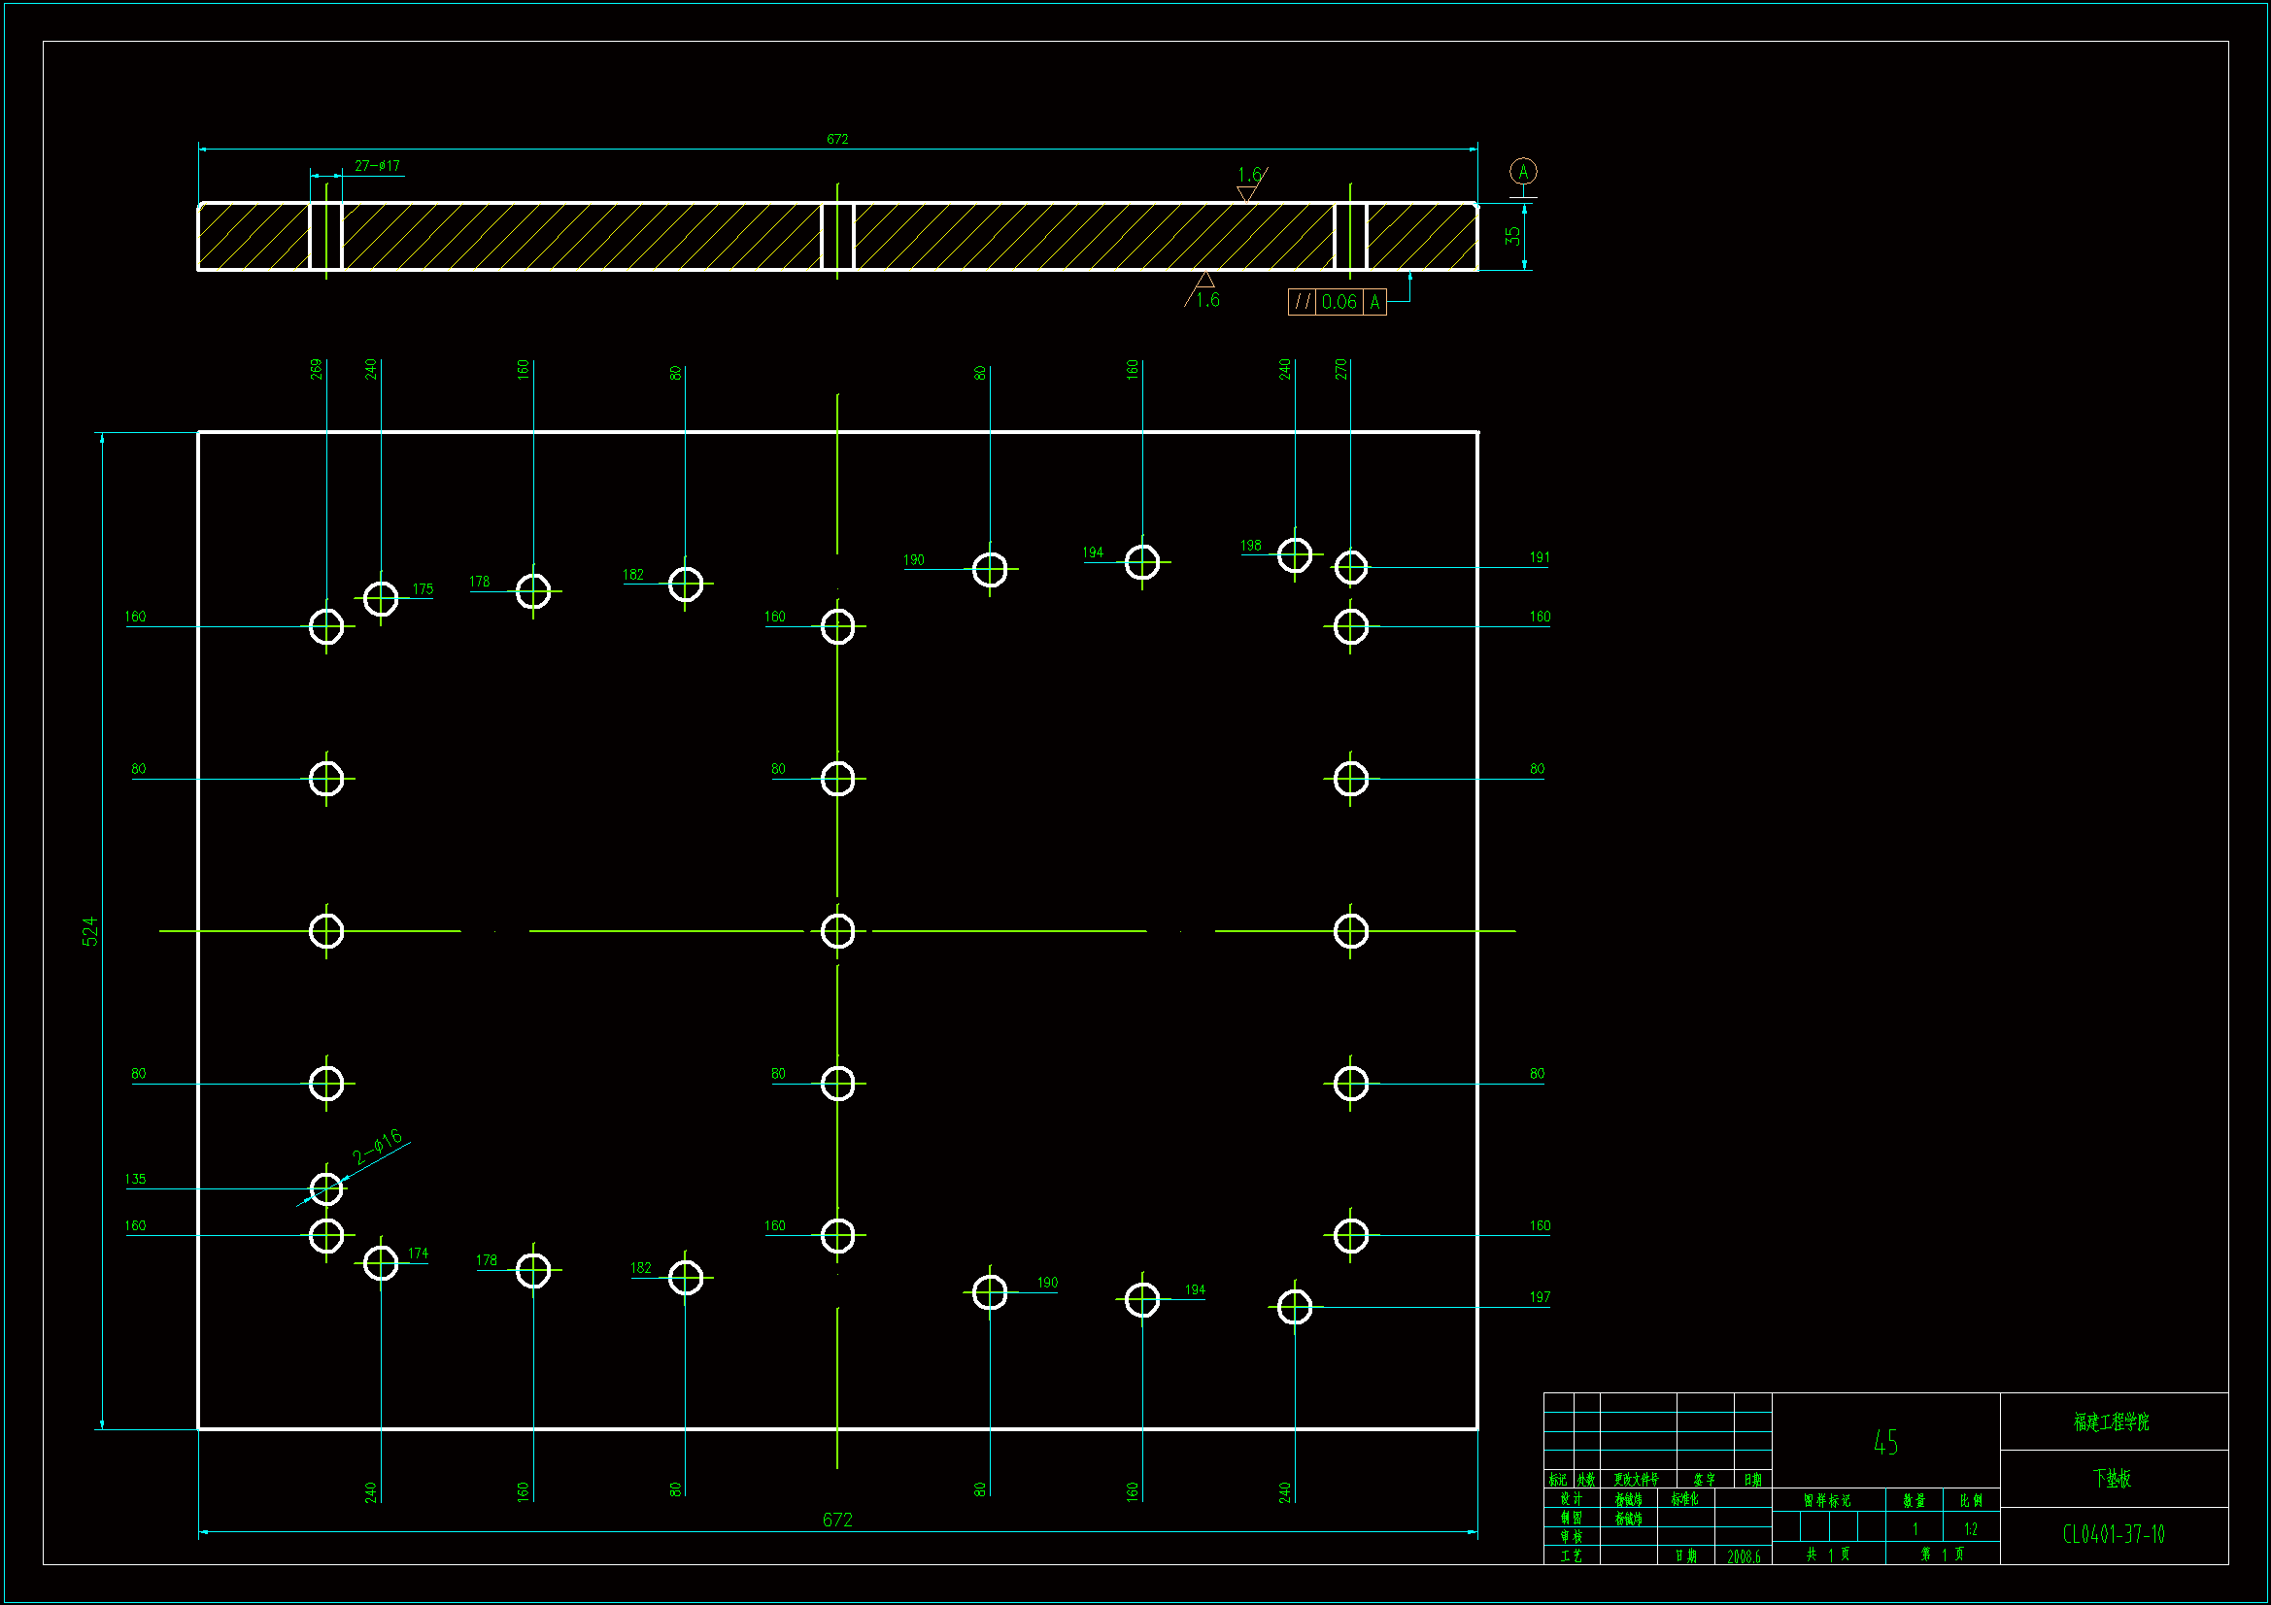
Task: Select the 524 vertical dimension text
Action: point(90,930)
